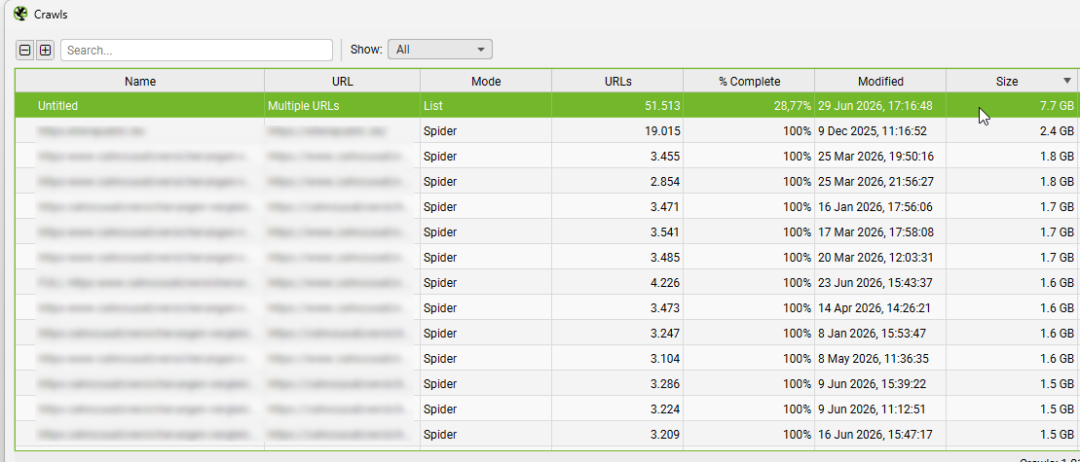1080x462 pixels.
Task: Sort crawls by Mode column header
Action: tap(486, 81)
